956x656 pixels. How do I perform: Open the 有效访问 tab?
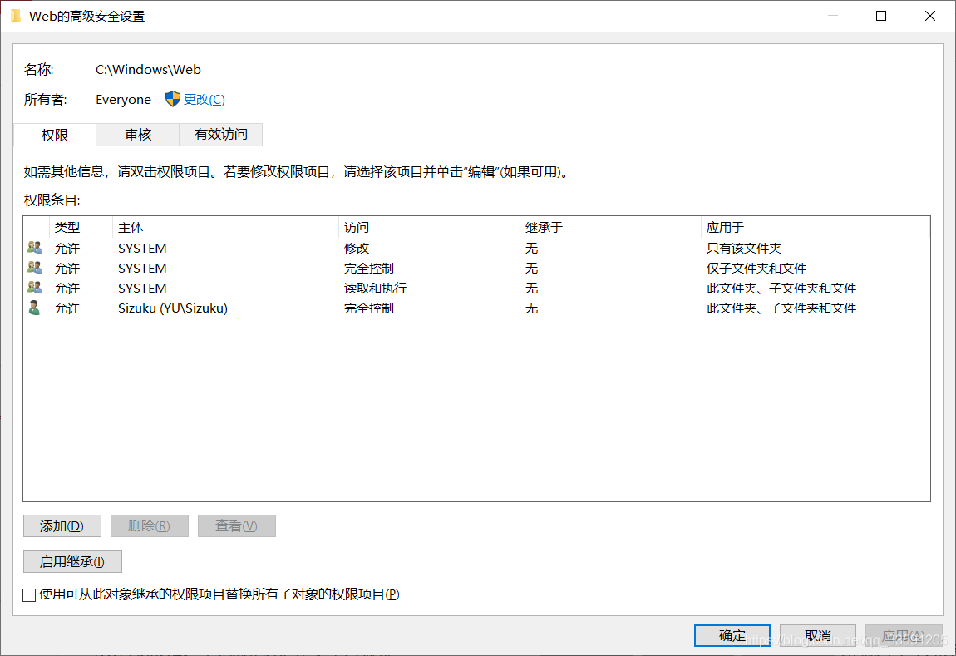pos(220,134)
